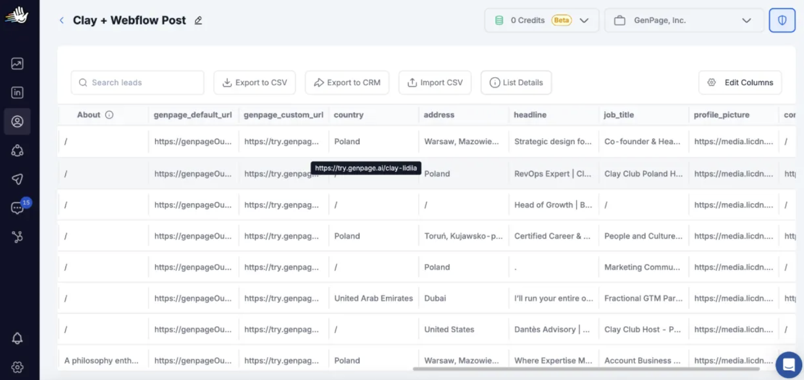The width and height of the screenshot is (804, 380).
Task: Click 'Account Business ...' job title cell
Action: pos(643,361)
